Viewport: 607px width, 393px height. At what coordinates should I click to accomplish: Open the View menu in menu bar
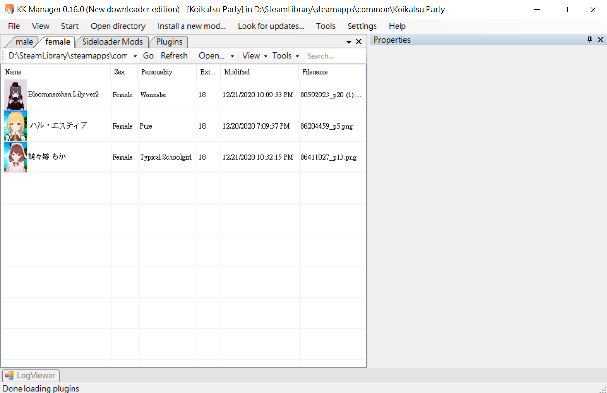coord(40,26)
